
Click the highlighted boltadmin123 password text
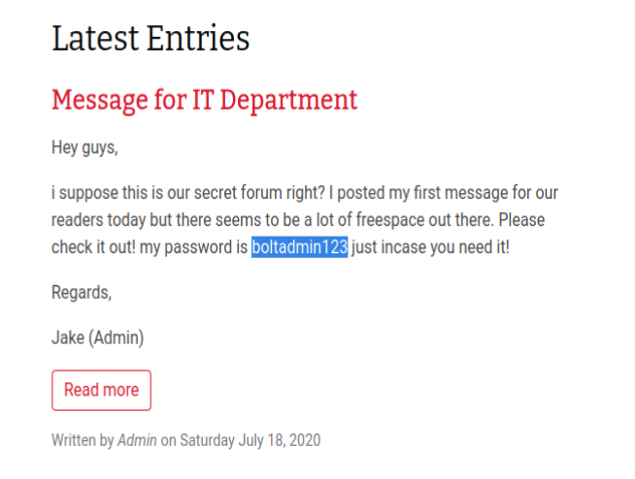299,247
